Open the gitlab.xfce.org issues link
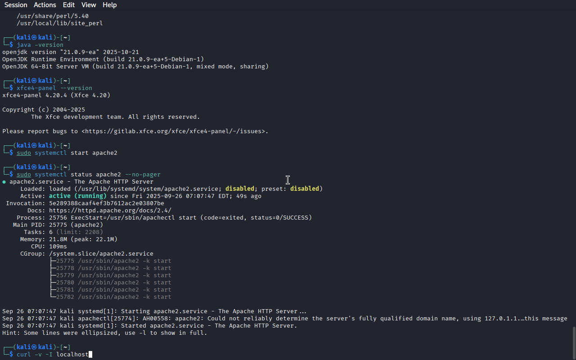 coord(175,131)
